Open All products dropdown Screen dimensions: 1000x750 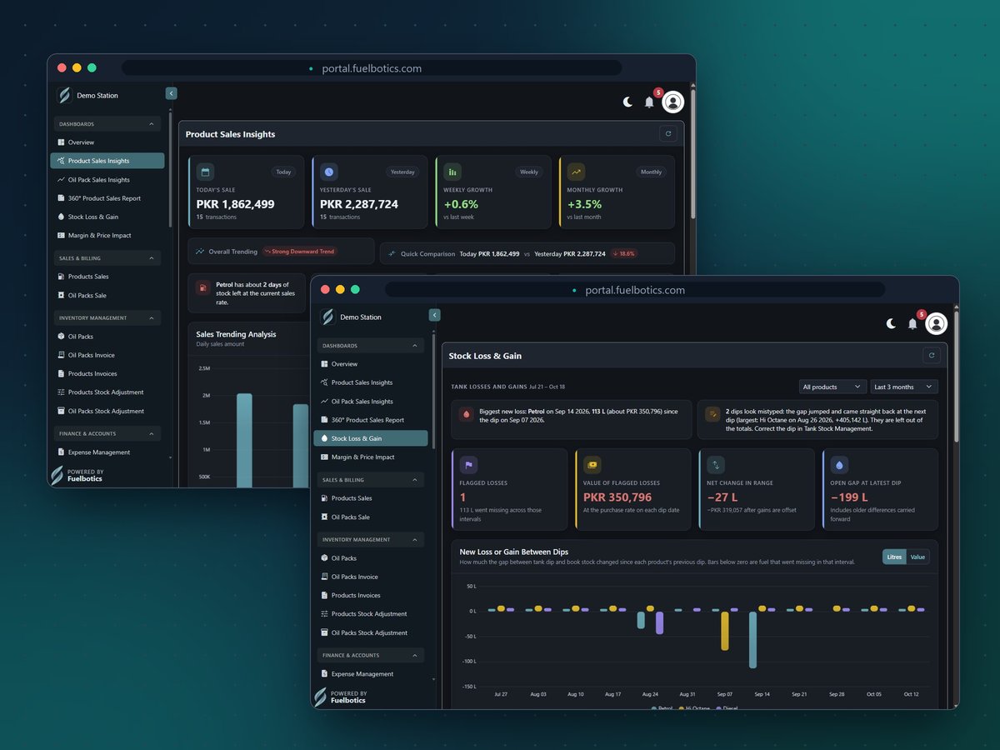[832, 387]
